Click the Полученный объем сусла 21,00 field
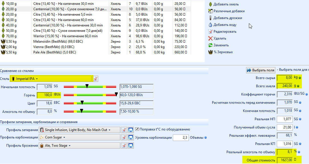309x164 pixels. pyautogui.click(x=285, y=127)
